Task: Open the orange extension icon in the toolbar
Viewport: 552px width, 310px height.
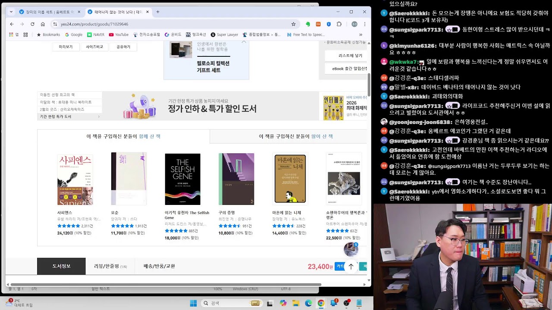Action: click(318, 24)
